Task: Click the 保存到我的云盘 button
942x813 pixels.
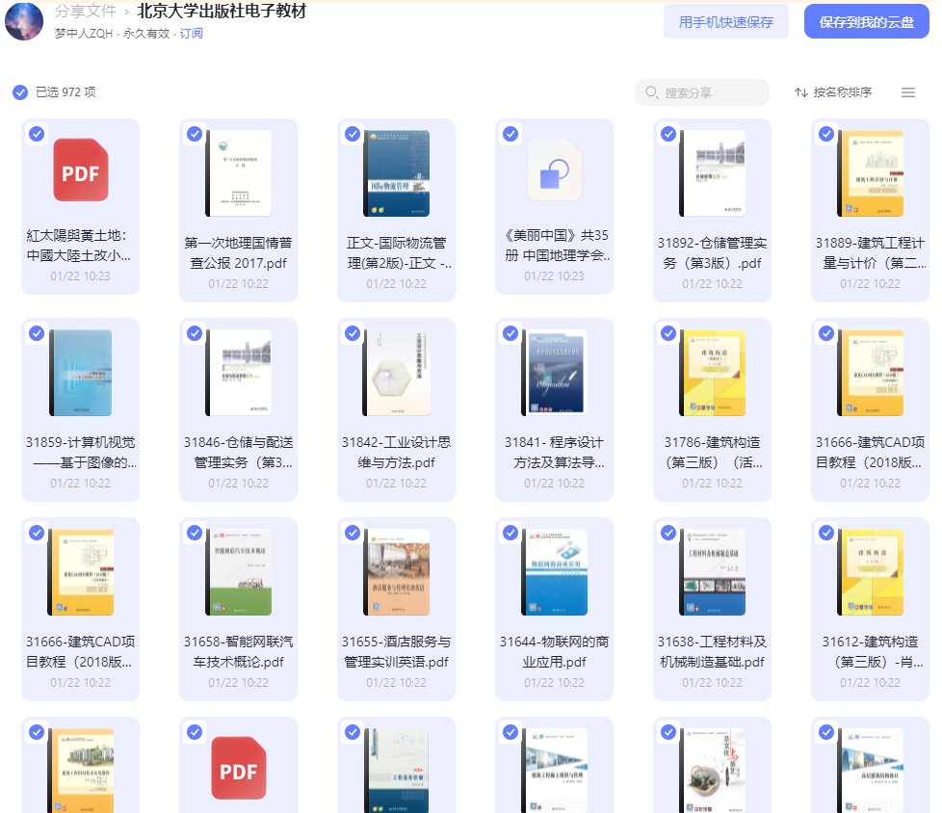Action: [x=866, y=22]
